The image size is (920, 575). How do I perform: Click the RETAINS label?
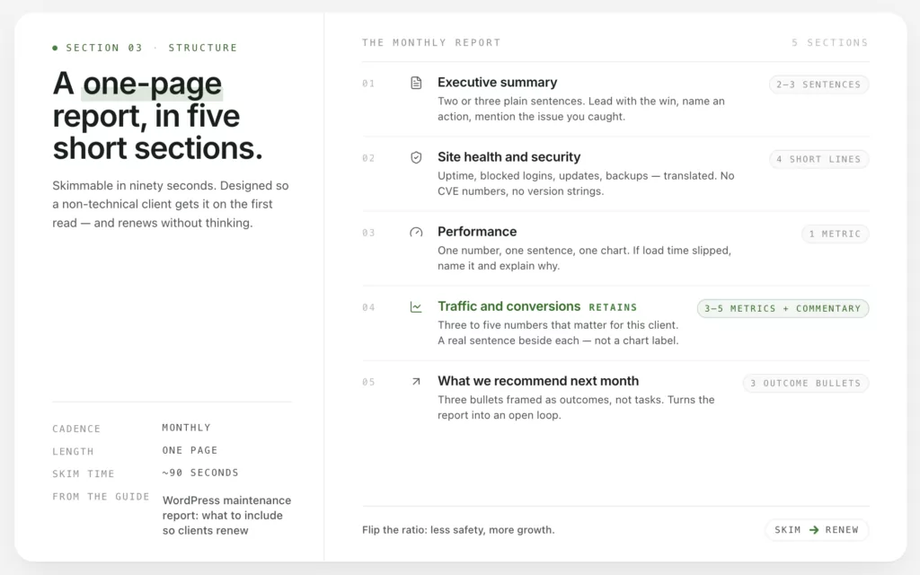pos(613,307)
